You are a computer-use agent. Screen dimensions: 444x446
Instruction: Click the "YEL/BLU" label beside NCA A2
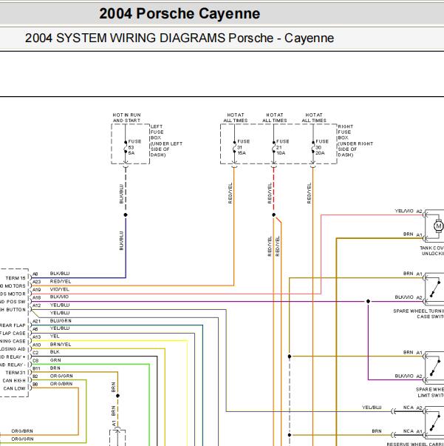pyautogui.click(x=372, y=408)
